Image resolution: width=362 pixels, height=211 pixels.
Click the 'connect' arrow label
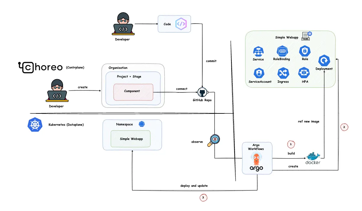point(182,89)
